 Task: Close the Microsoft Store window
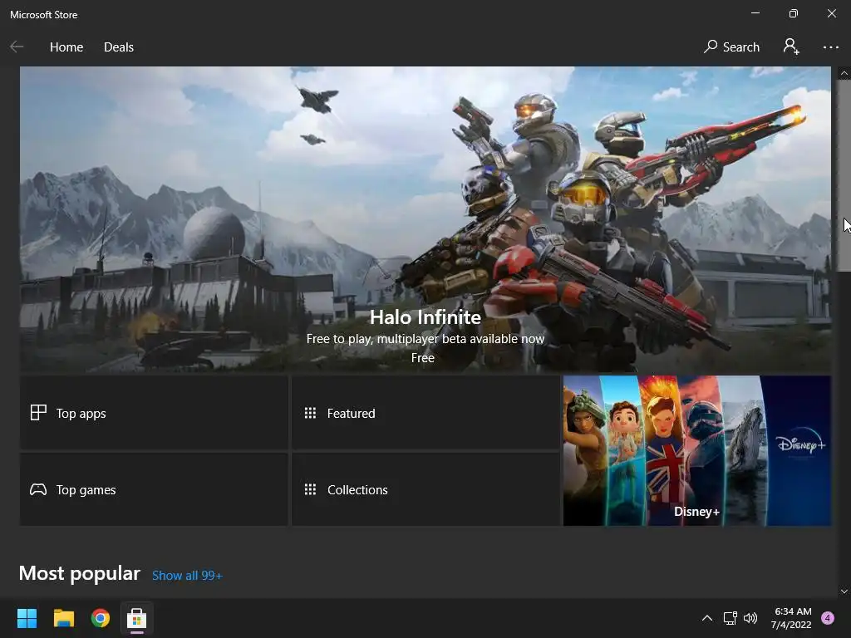coord(831,13)
